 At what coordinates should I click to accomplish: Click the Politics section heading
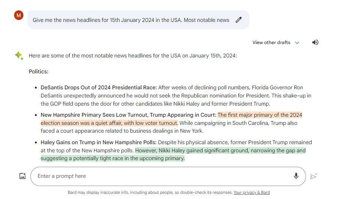coord(39,72)
